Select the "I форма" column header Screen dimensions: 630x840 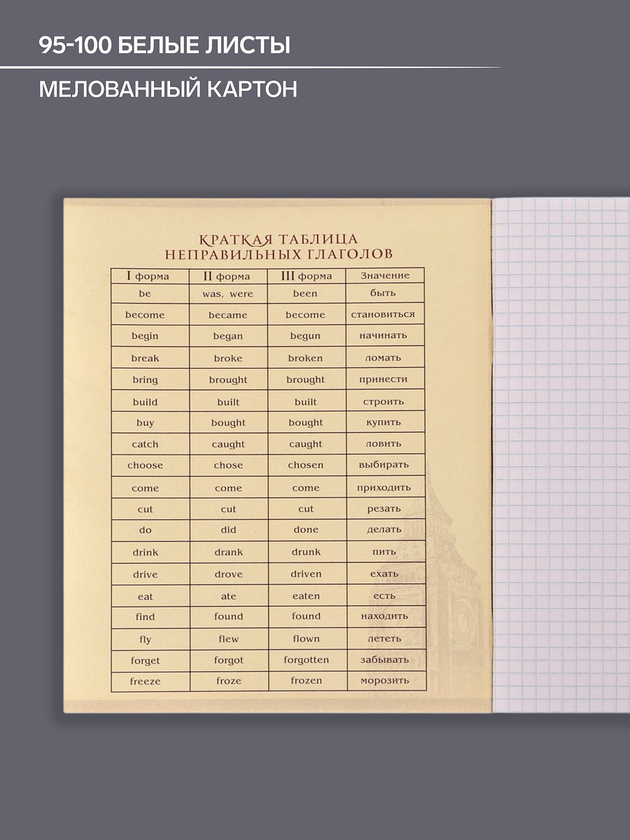tap(148, 276)
